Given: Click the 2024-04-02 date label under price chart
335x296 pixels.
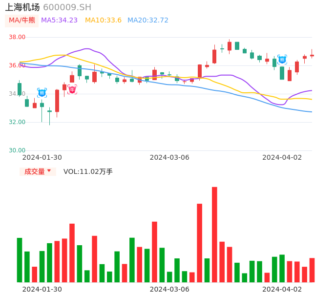Looking at the screenshot, I should [282, 157].
